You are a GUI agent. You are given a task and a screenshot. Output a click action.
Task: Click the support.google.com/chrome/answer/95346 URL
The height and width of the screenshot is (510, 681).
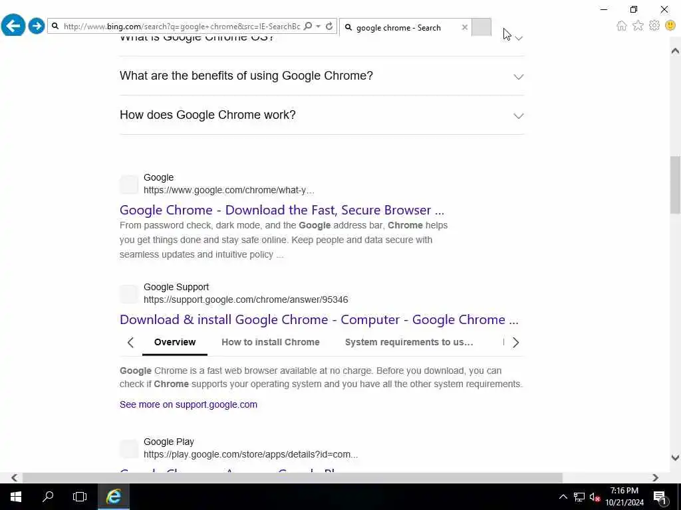click(246, 299)
